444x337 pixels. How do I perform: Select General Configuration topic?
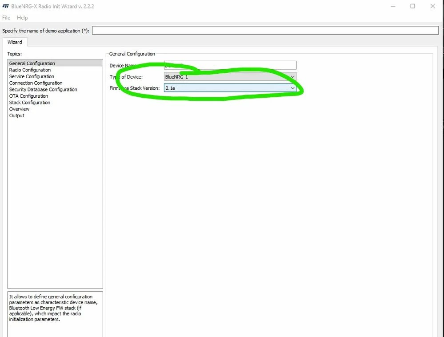[55, 63]
